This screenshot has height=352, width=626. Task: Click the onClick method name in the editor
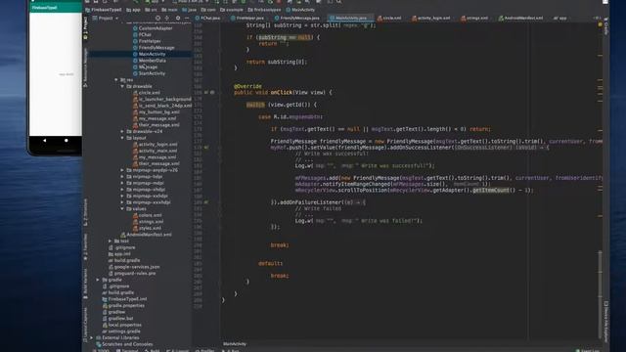pos(281,92)
